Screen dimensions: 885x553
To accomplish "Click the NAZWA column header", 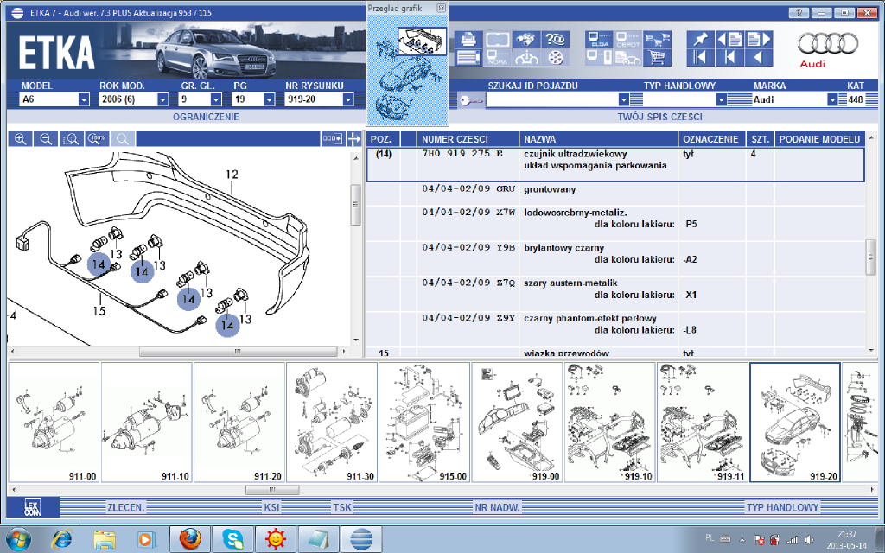I will pos(599,139).
